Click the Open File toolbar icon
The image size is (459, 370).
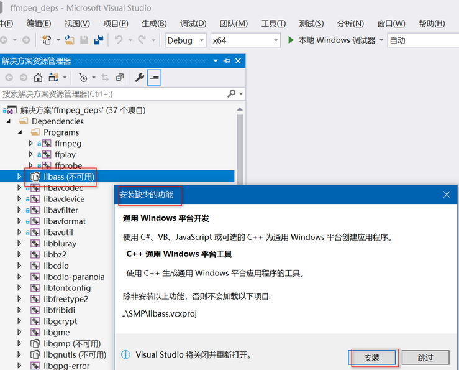[x=70, y=40]
